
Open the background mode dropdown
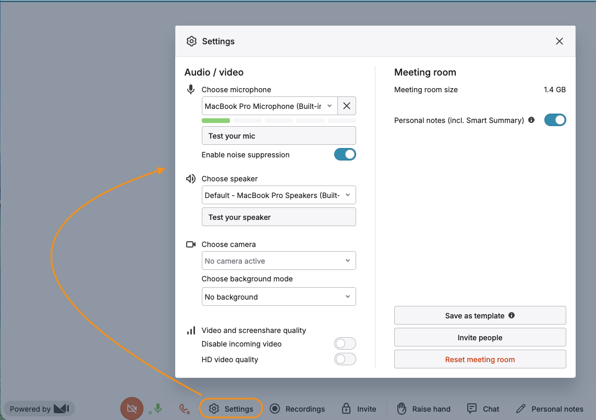tap(278, 297)
